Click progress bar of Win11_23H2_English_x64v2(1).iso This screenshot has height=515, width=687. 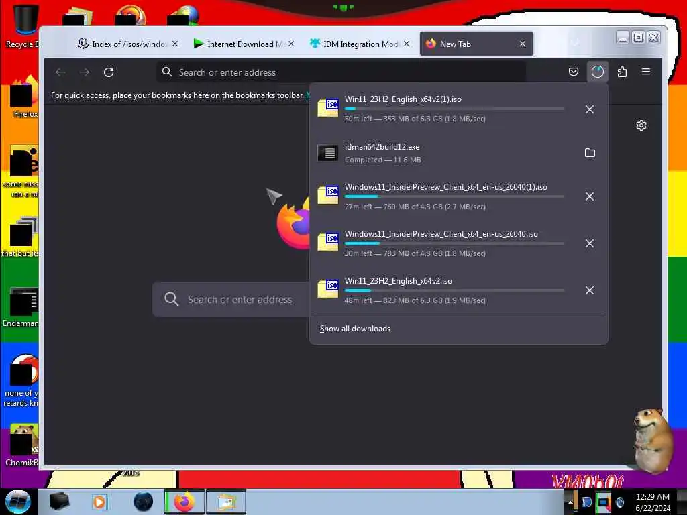point(454,109)
